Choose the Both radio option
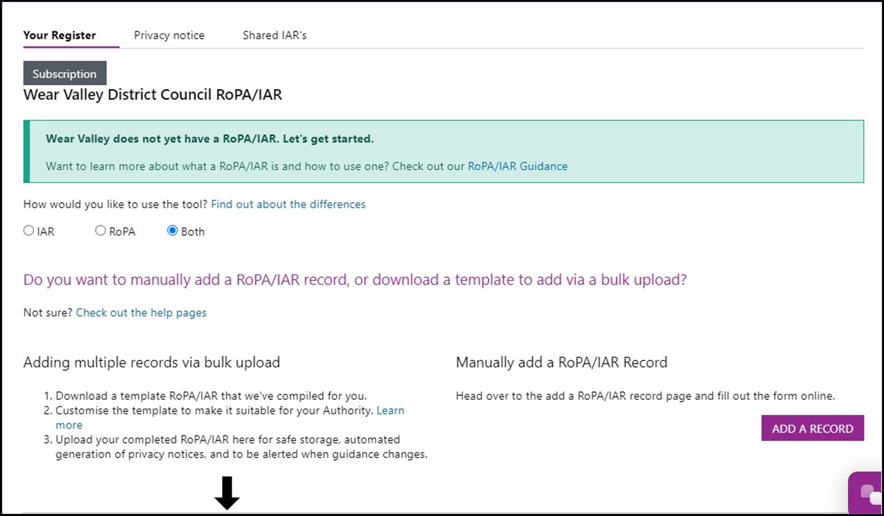This screenshot has height=516, width=884. (x=172, y=230)
